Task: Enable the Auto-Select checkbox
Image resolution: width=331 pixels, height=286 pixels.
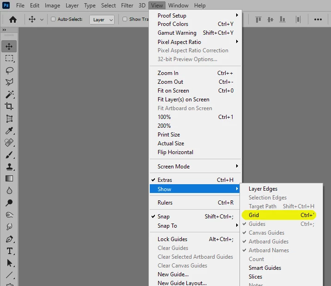Action: pos(53,19)
